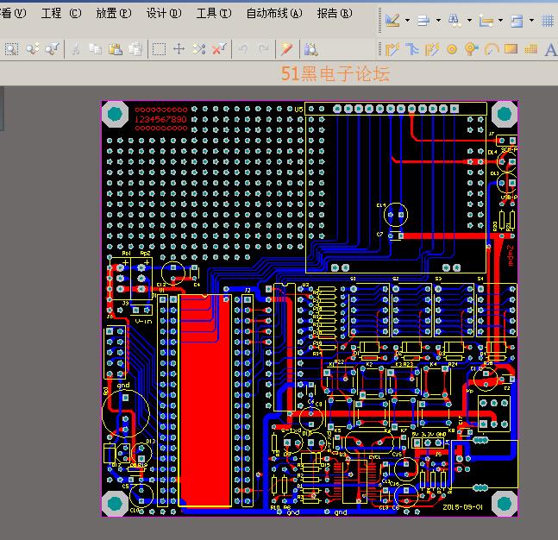This screenshot has width=558, height=540.
Task: Open the 报告(R) menu
Action: (x=335, y=14)
